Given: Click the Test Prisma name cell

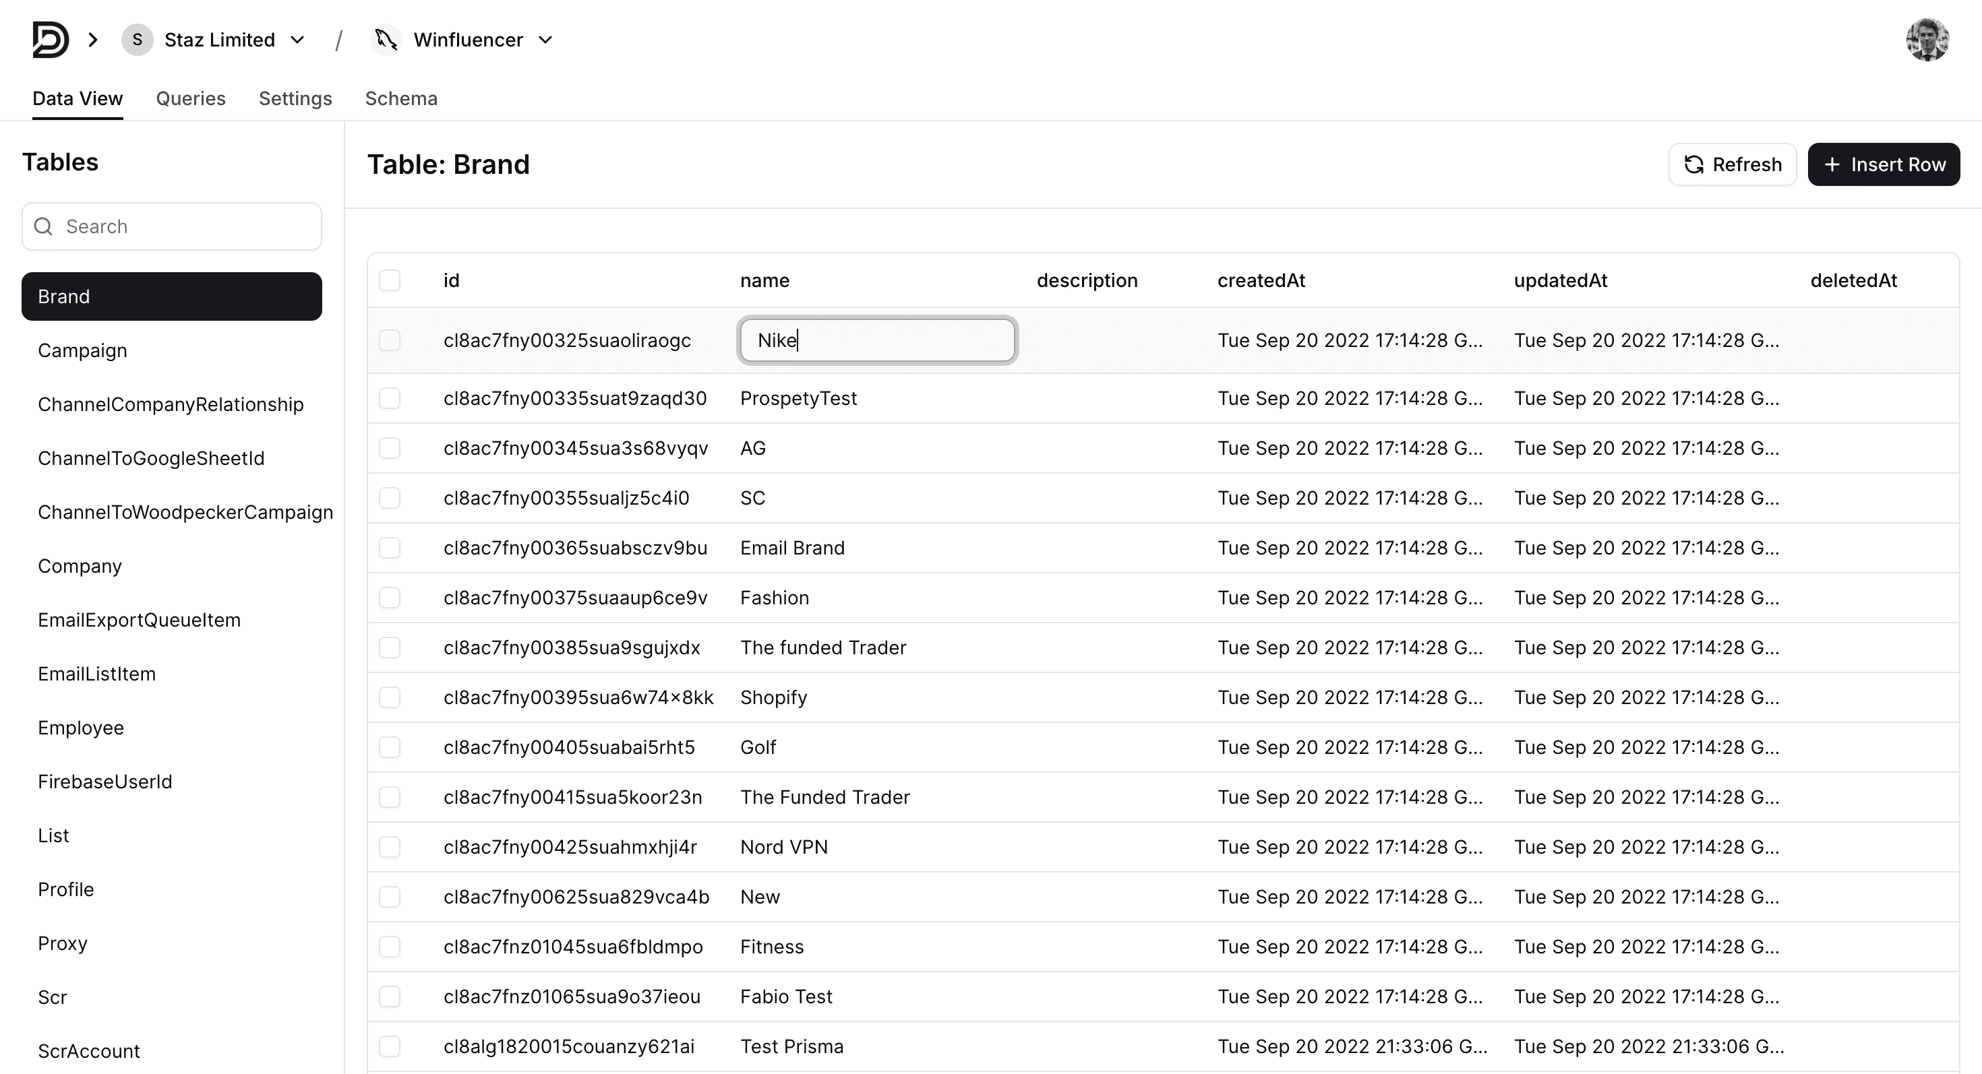Looking at the screenshot, I should 791,1046.
